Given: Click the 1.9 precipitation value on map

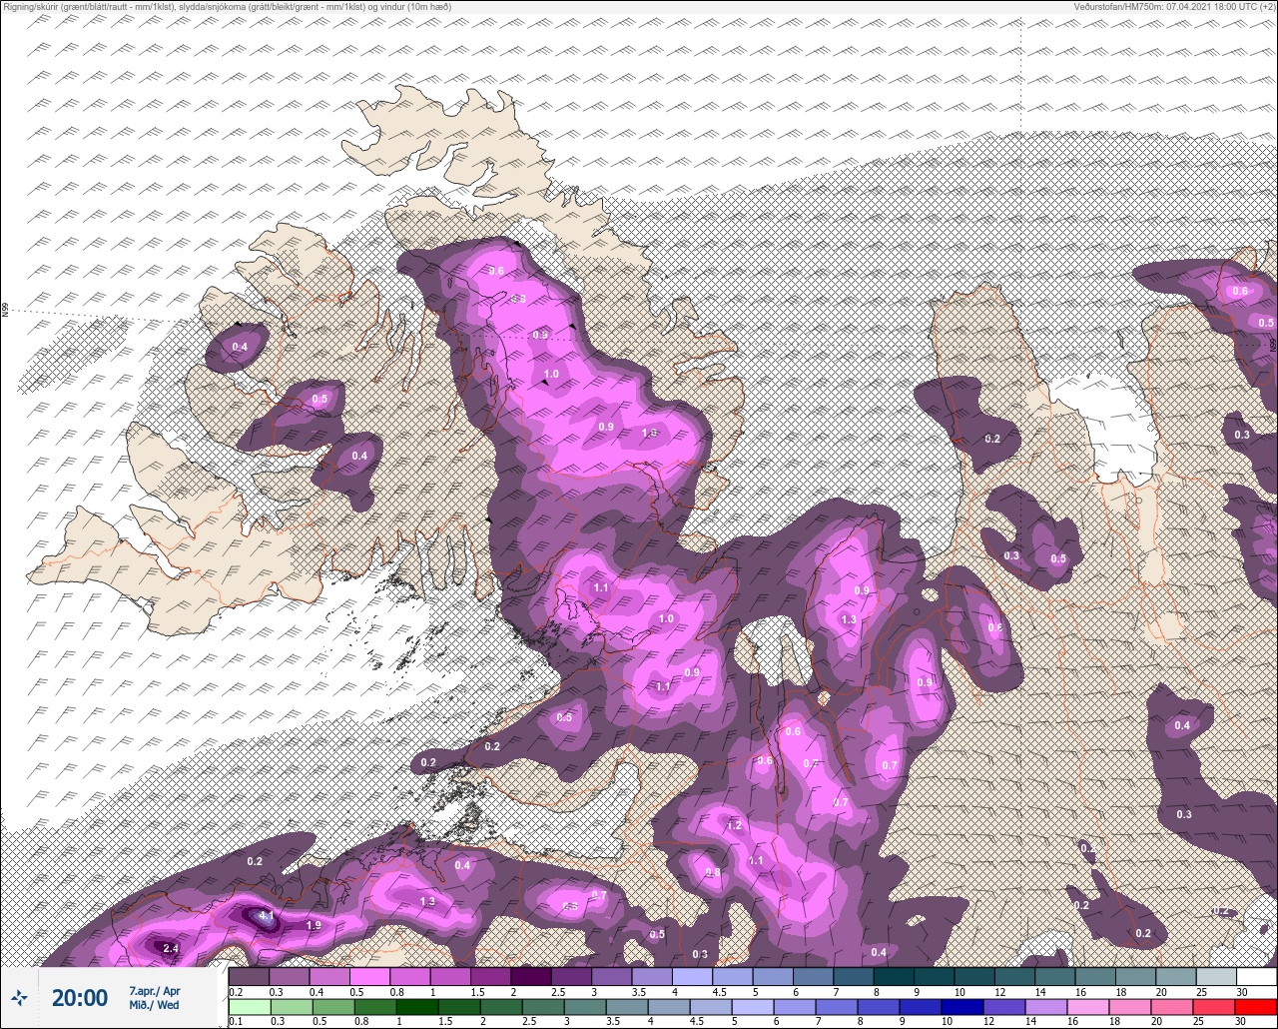Looking at the screenshot, I should (x=314, y=926).
